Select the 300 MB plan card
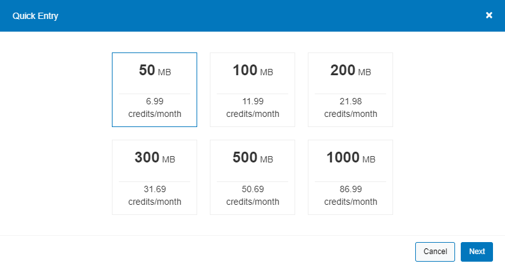Screen dimensions: 505x268 pyautogui.click(x=155, y=177)
